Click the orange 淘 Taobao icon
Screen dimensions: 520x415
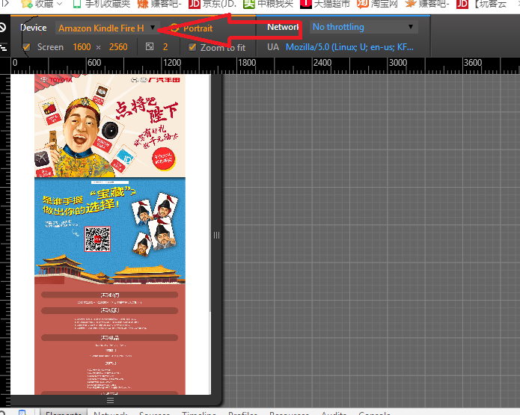pos(363,4)
